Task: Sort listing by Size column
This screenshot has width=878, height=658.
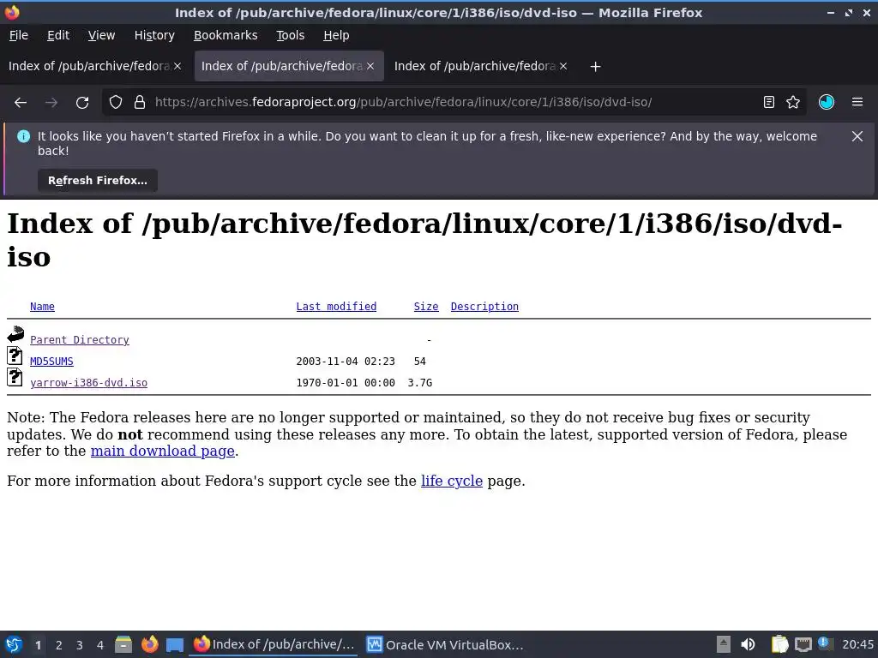Action: 425,307
